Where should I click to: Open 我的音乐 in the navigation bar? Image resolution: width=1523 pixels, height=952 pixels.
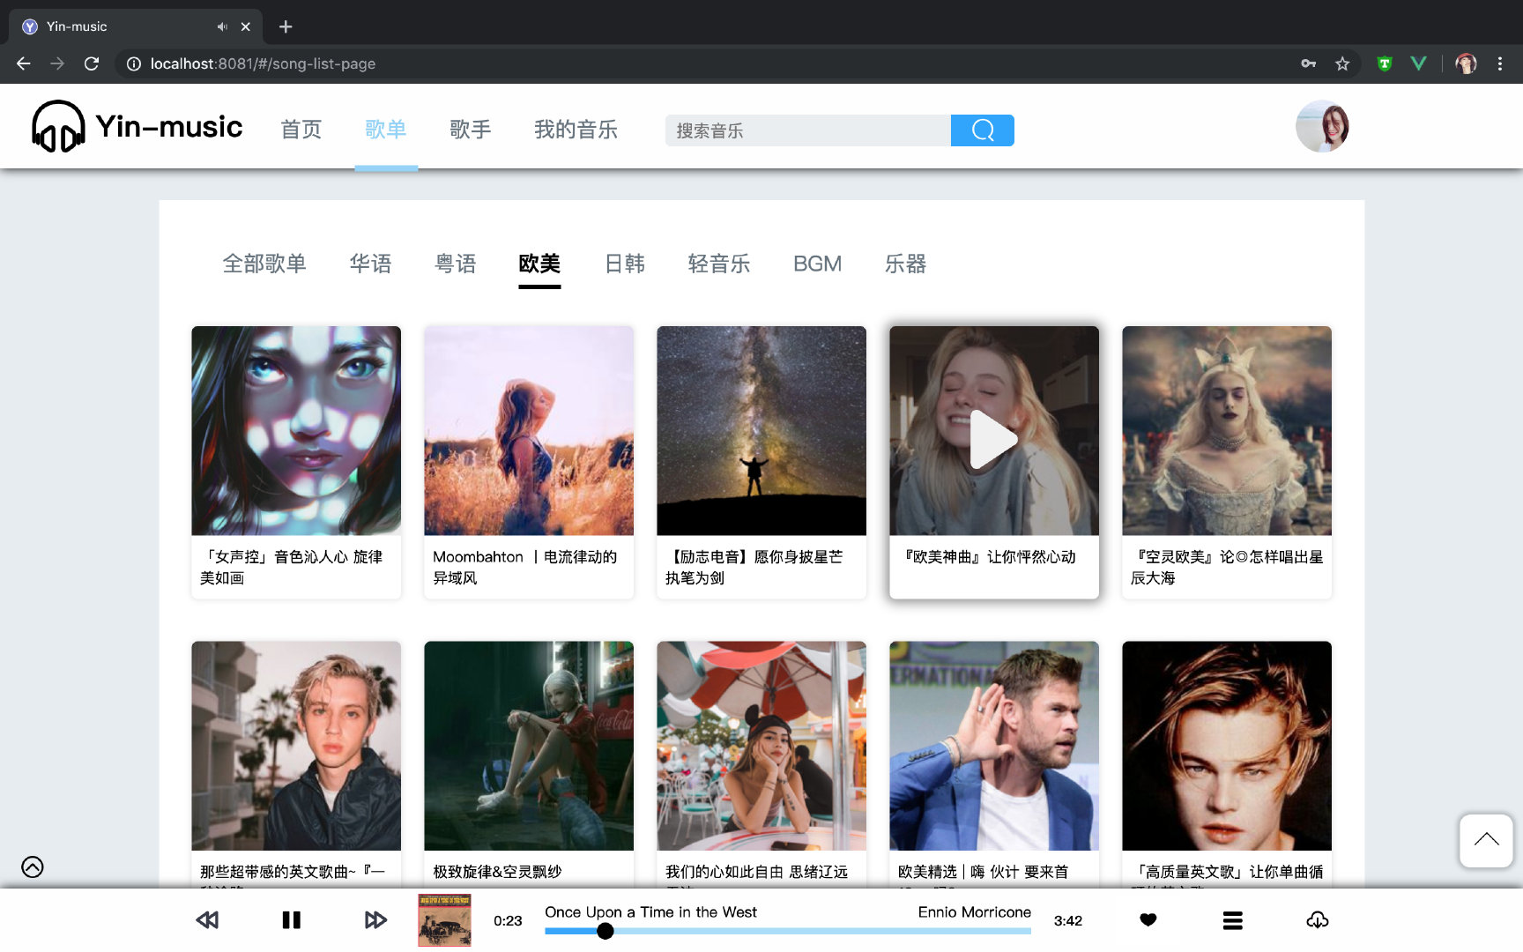[x=576, y=130]
